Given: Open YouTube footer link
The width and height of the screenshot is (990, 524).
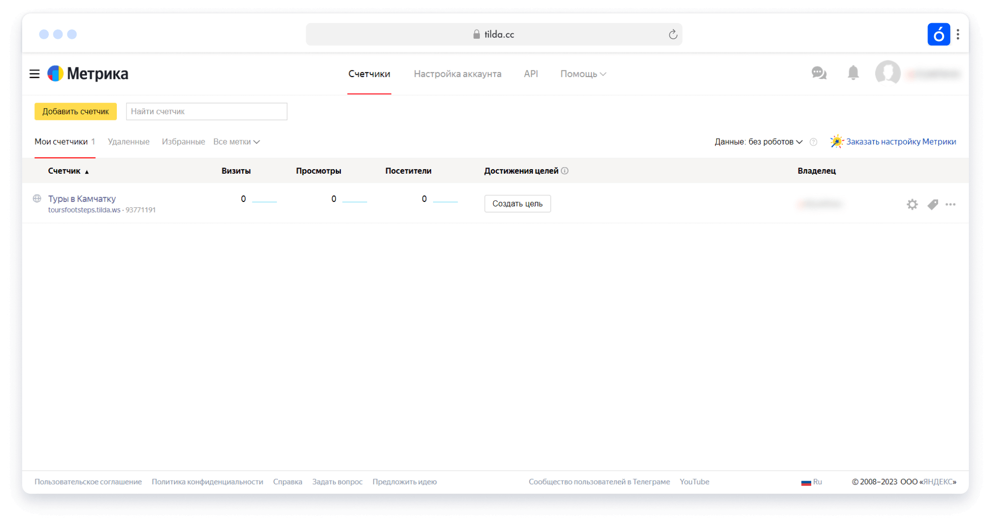Looking at the screenshot, I should pos(694,482).
